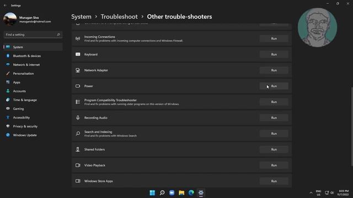Screen dimensions: 353x198
Task: Navigate to System breadcrumb
Action: pos(81,16)
